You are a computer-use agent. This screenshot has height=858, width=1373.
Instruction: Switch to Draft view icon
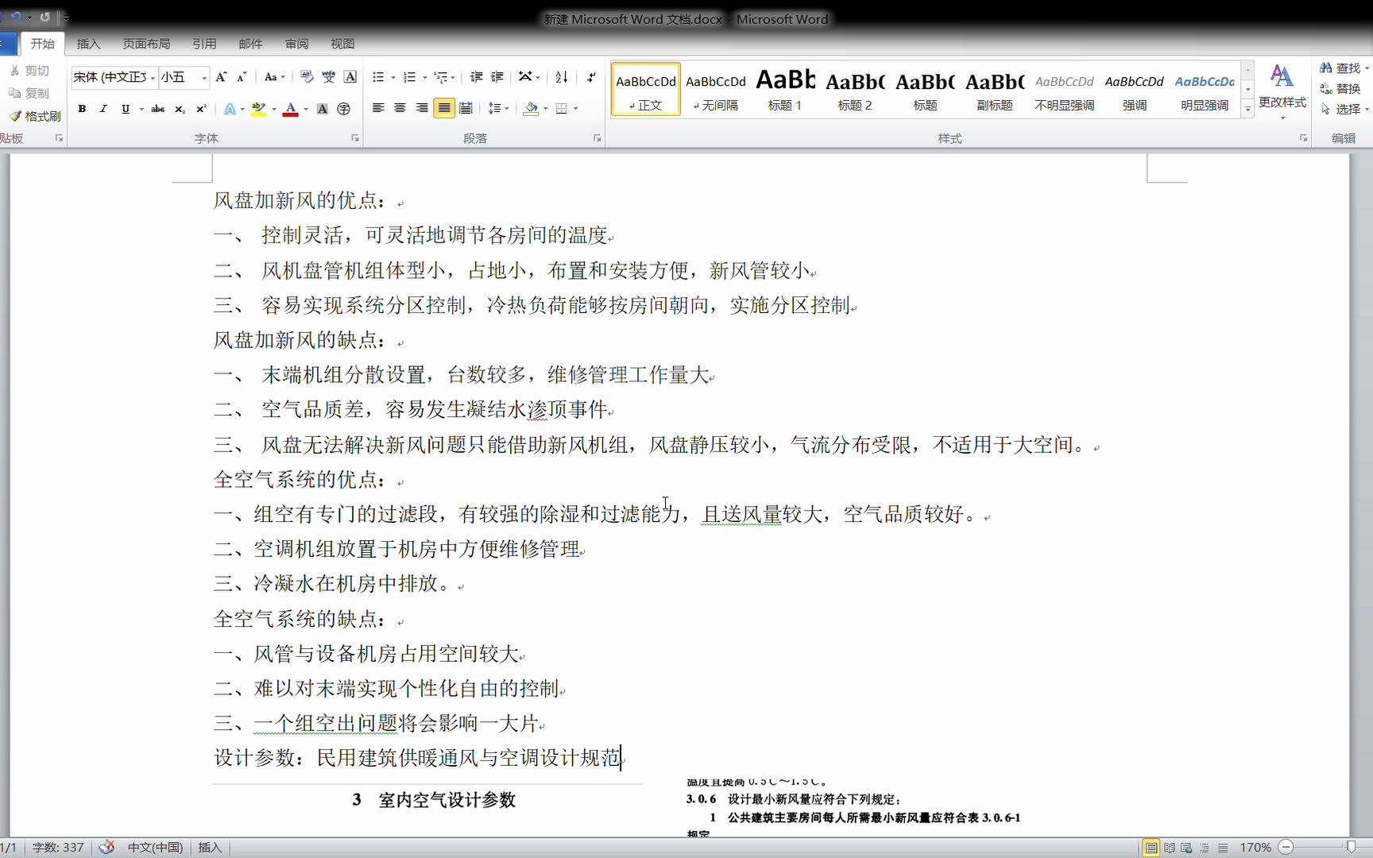(1223, 848)
